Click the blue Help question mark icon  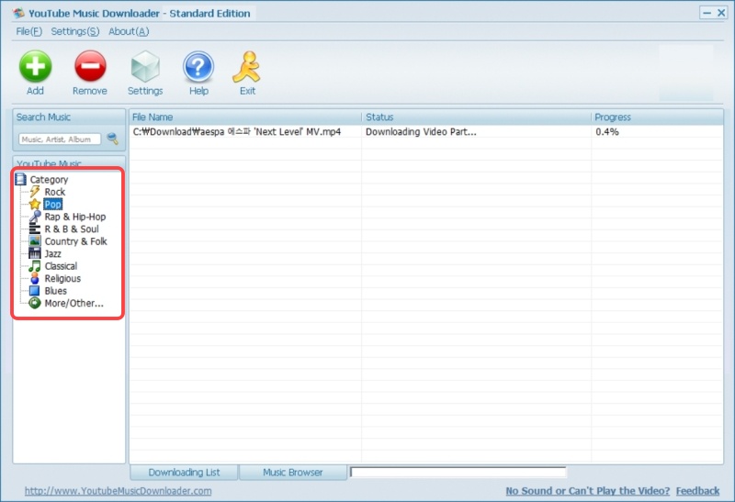[198, 66]
